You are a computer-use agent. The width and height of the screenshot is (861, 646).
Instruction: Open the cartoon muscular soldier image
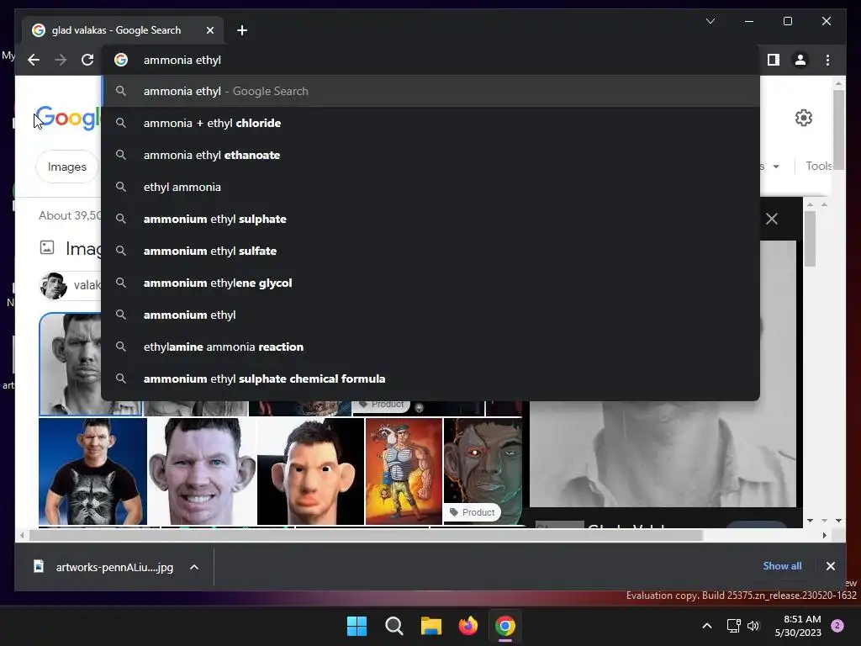[404, 471]
